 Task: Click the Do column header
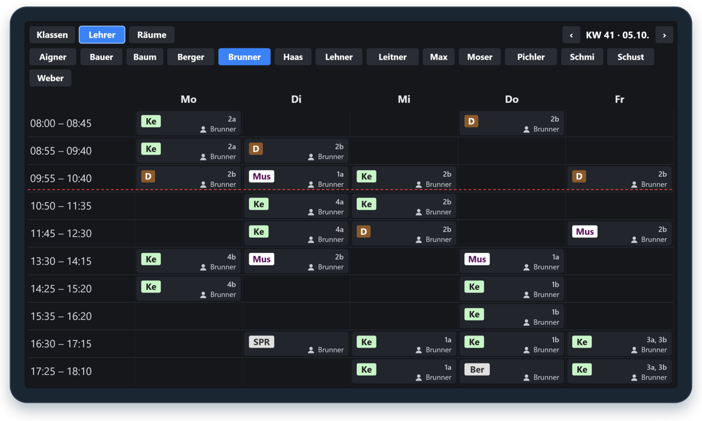[512, 99]
